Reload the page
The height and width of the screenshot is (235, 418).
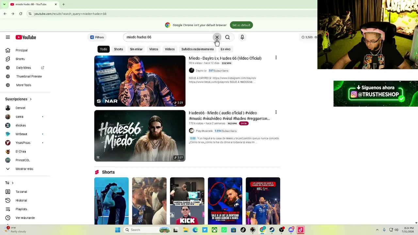coord(21,14)
